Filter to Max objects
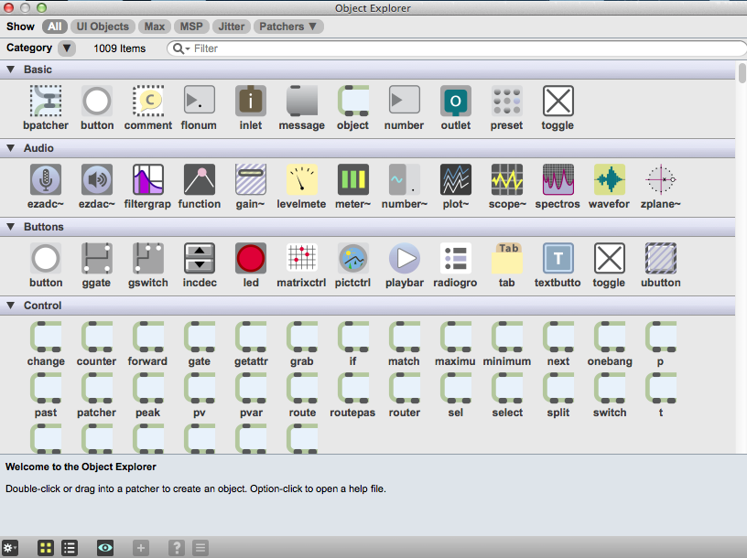 point(155,27)
